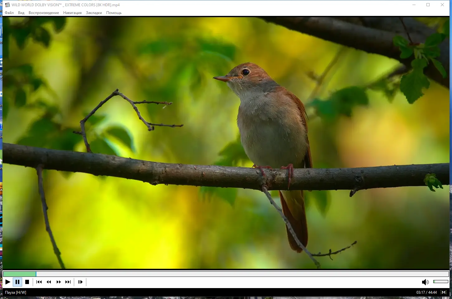Decrease playback speed with the rewind icon
Viewport: 452px width, 299px height.
click(x=49, y=282)
